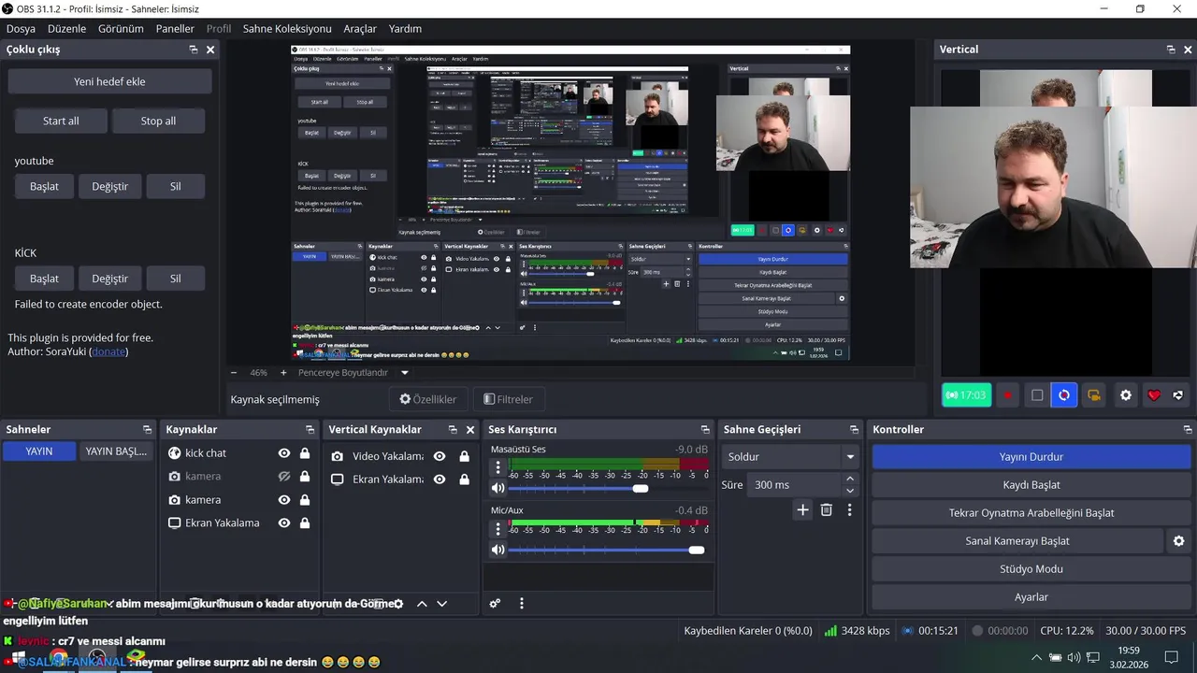Float the Ses Karıştırıcı dock panel
1197x673 pixels.
703,430
